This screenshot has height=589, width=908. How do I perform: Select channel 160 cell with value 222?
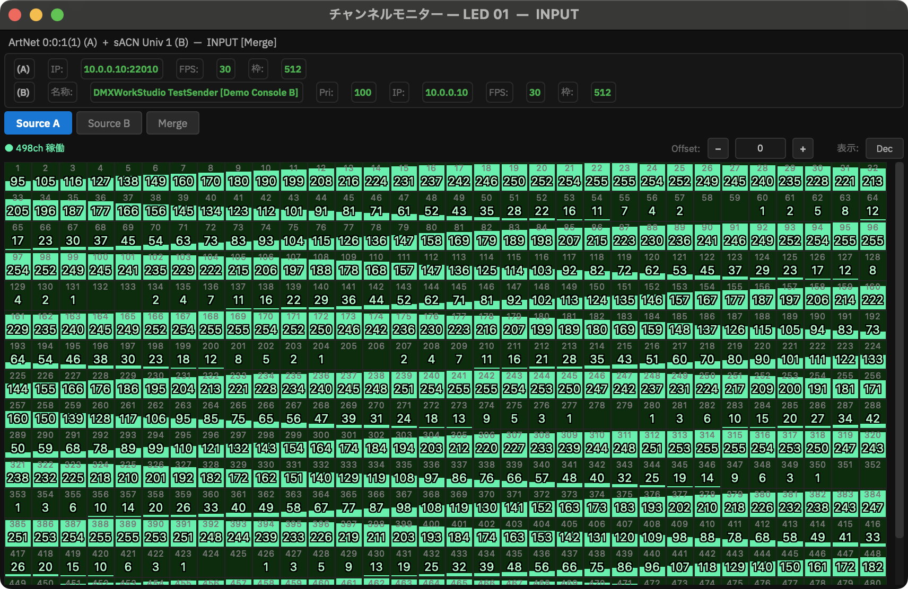click(x=873, y=295)
